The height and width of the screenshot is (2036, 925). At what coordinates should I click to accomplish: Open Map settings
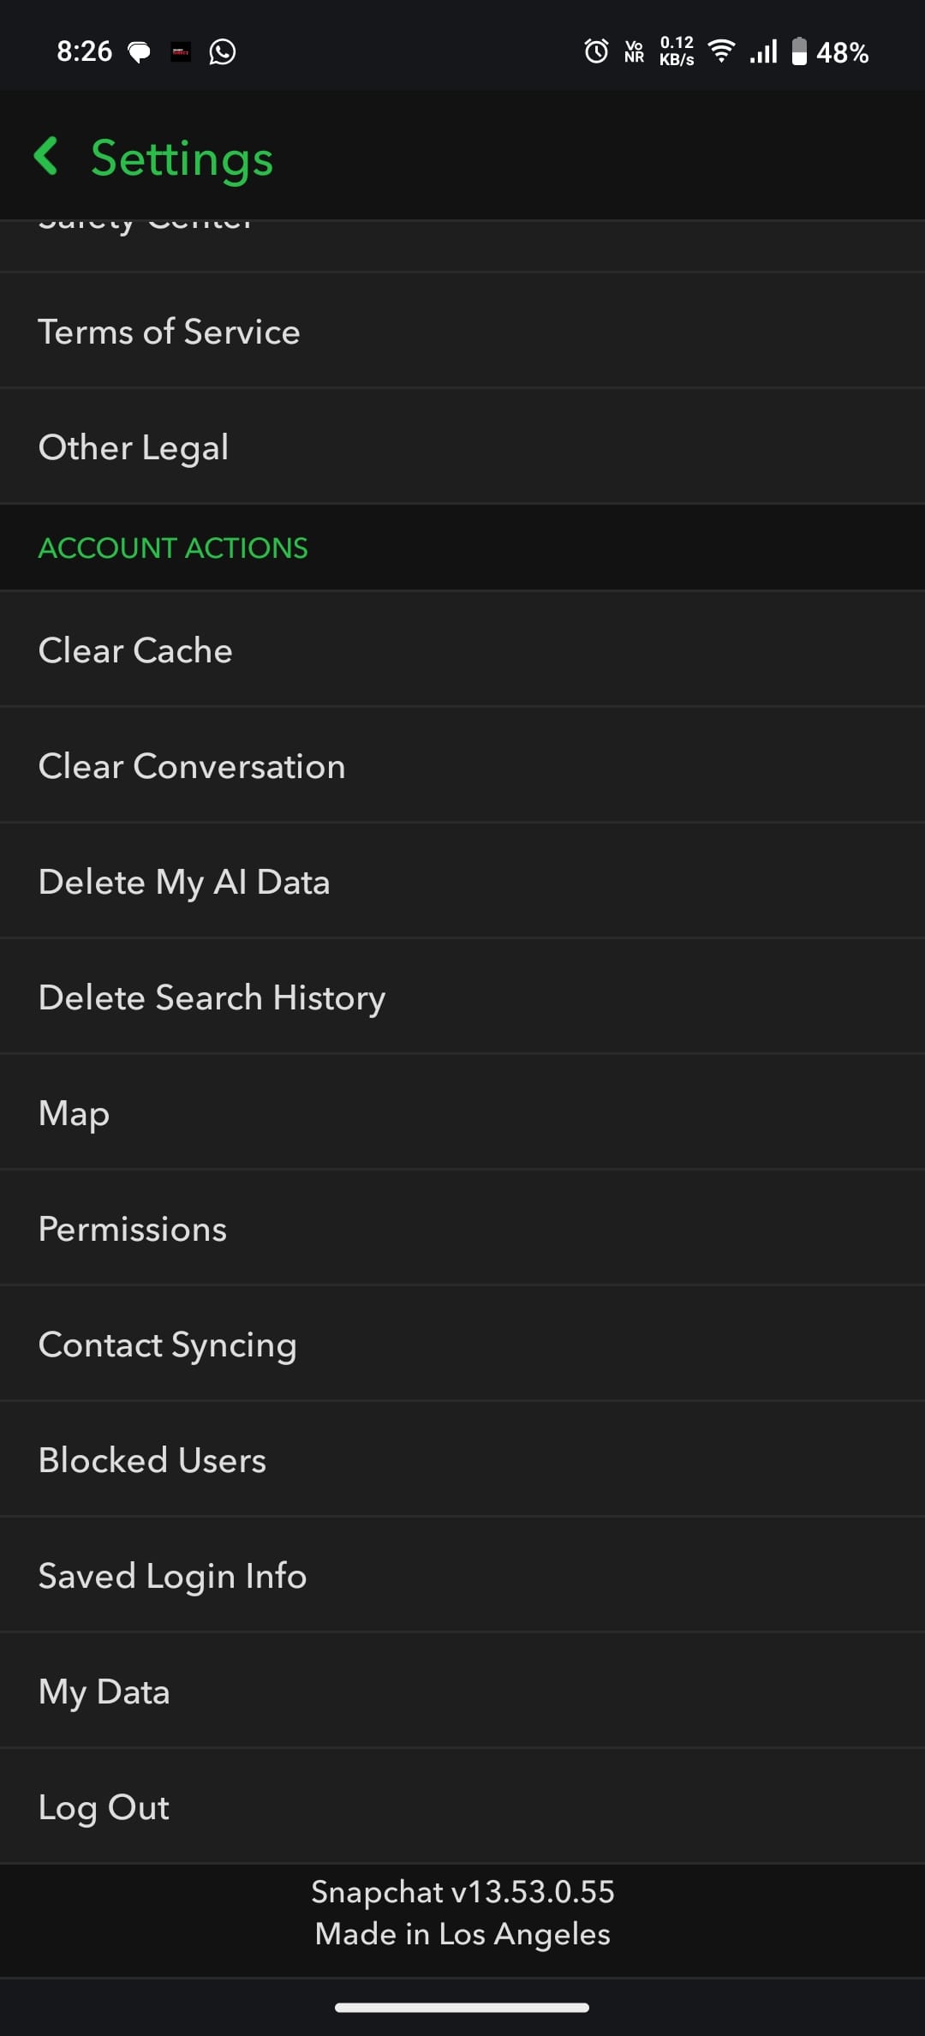(x=75, y=1113)
